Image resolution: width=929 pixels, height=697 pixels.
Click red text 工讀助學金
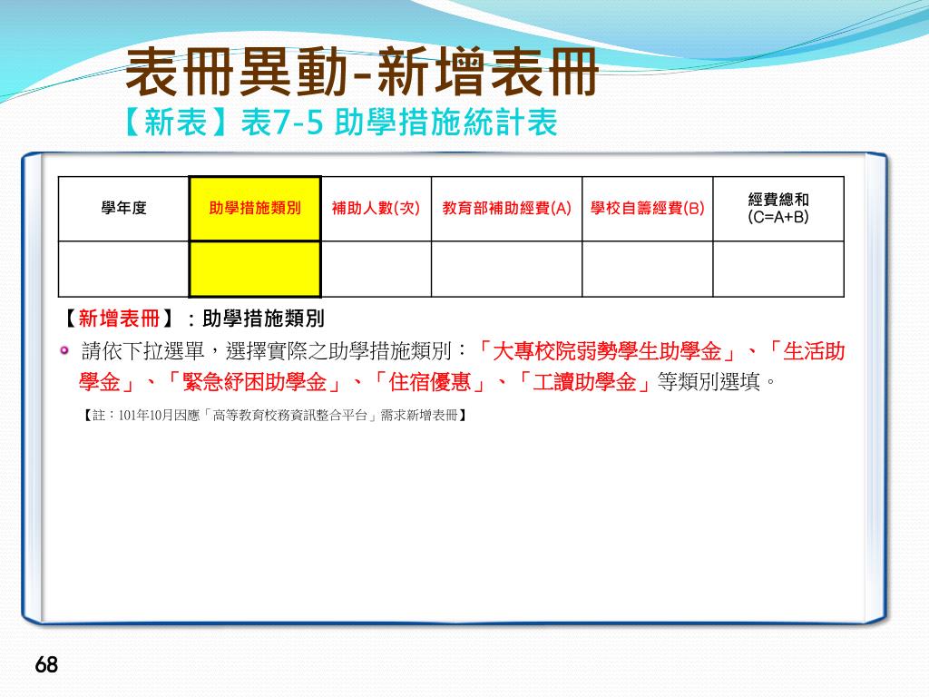(584, 382)
